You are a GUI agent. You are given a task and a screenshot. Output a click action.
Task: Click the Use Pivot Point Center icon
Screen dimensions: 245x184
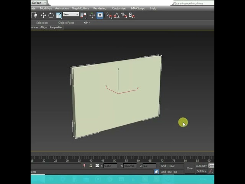[x=83, y=15]
